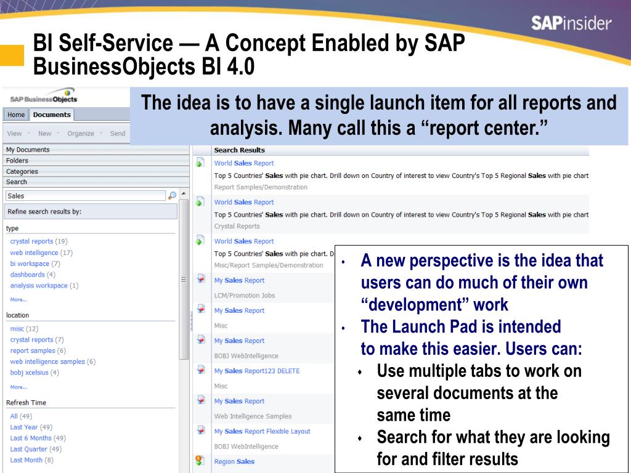Filter results by dashboards (4)
The height and width of the screenshot is (473, 631).
pyautogui.click(x=33, y=274)
